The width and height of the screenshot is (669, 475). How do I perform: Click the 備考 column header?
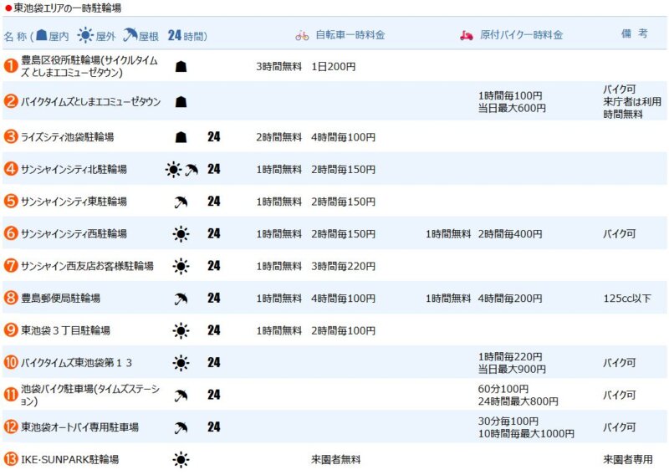click(x=634, y=34)
